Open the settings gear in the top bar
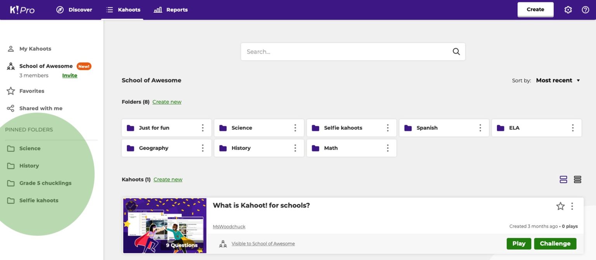Screen dimensions: 596x260 point(568,9)
